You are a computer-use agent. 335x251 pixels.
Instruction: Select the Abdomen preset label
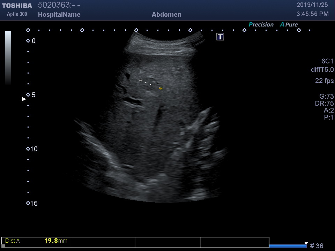[x=166, y=15]
